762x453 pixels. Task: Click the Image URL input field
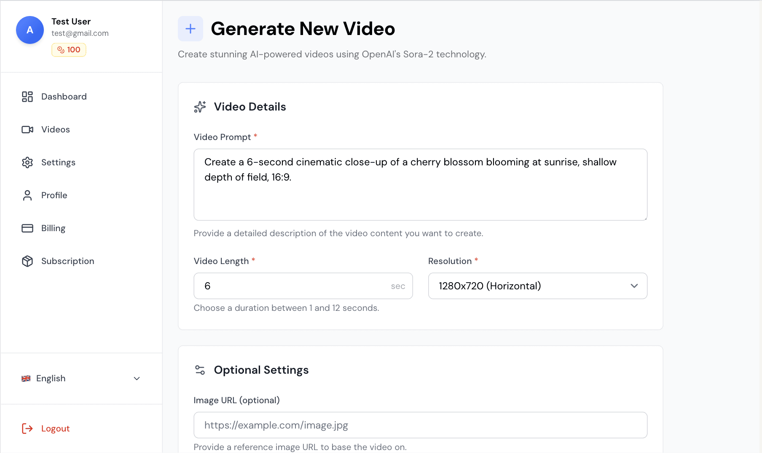tap(420, 425)
